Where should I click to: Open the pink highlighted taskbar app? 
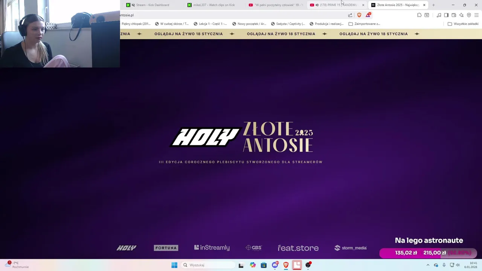pos(297,265)
